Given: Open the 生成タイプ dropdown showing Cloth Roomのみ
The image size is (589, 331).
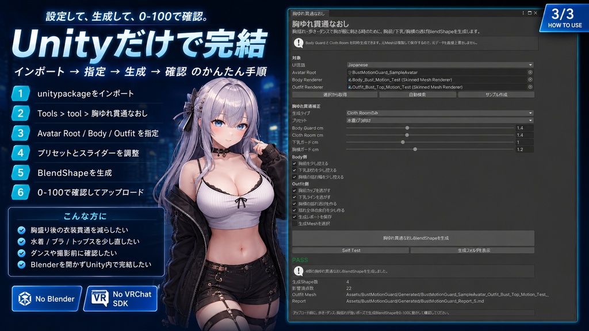Looking at the screenshot, I should pyautogui.click(x=439, y=113).
